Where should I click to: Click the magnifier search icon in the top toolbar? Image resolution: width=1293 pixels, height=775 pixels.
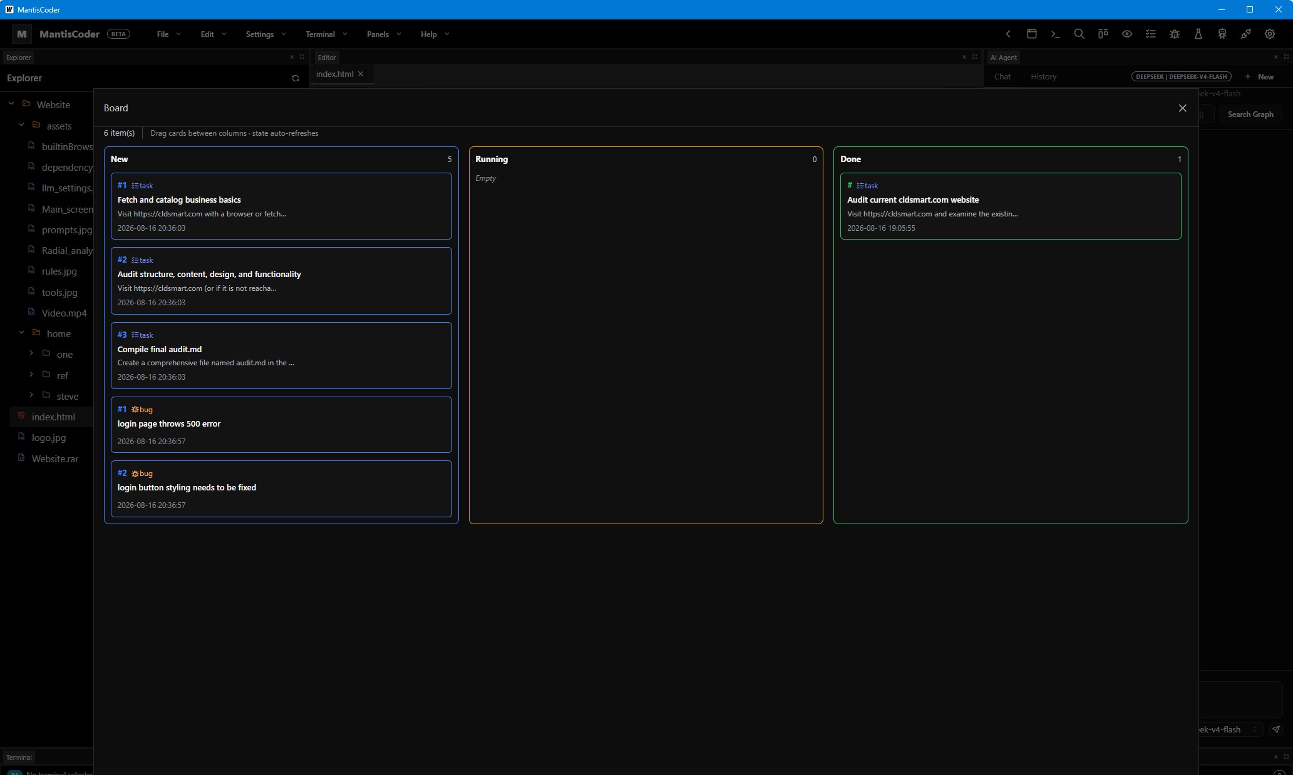click(x=1079, y=34)
